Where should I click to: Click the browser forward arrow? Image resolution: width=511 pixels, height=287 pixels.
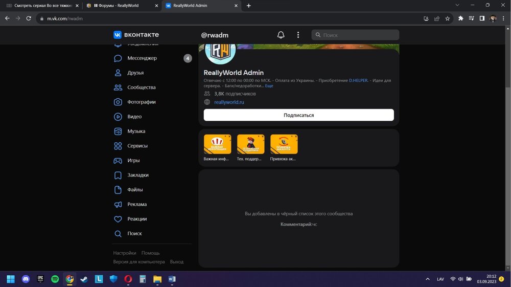click(18, 18)
